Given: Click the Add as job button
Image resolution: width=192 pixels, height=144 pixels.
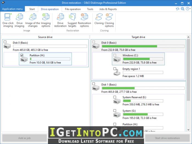Looking at the screenshot, I should (24, 138).
